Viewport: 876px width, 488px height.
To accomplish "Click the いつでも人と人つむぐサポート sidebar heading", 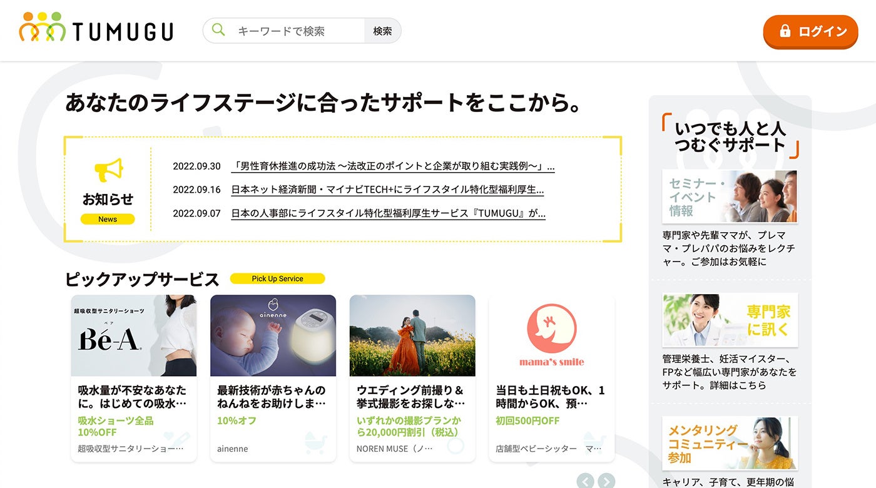I will (730, 136).
